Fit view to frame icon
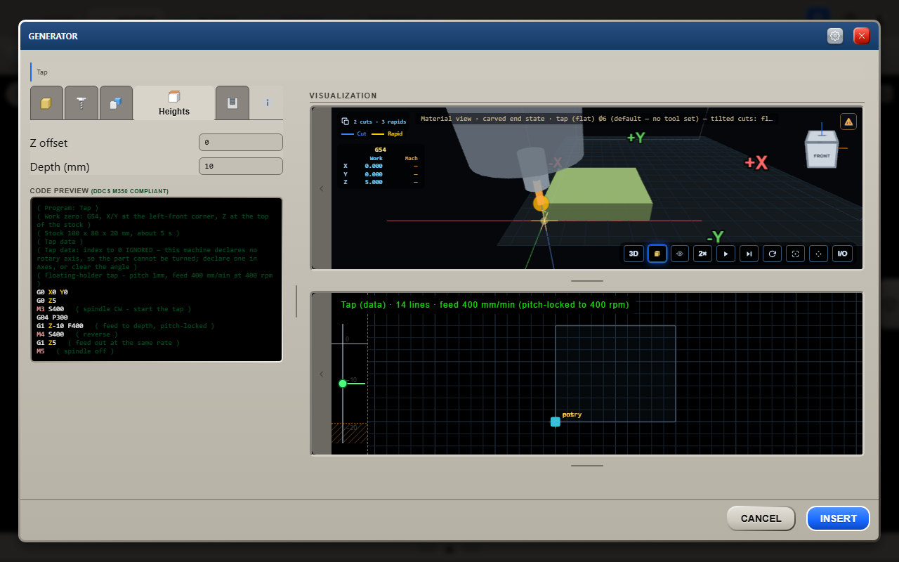The image size is (899, 562). click(x=795, y=254)
